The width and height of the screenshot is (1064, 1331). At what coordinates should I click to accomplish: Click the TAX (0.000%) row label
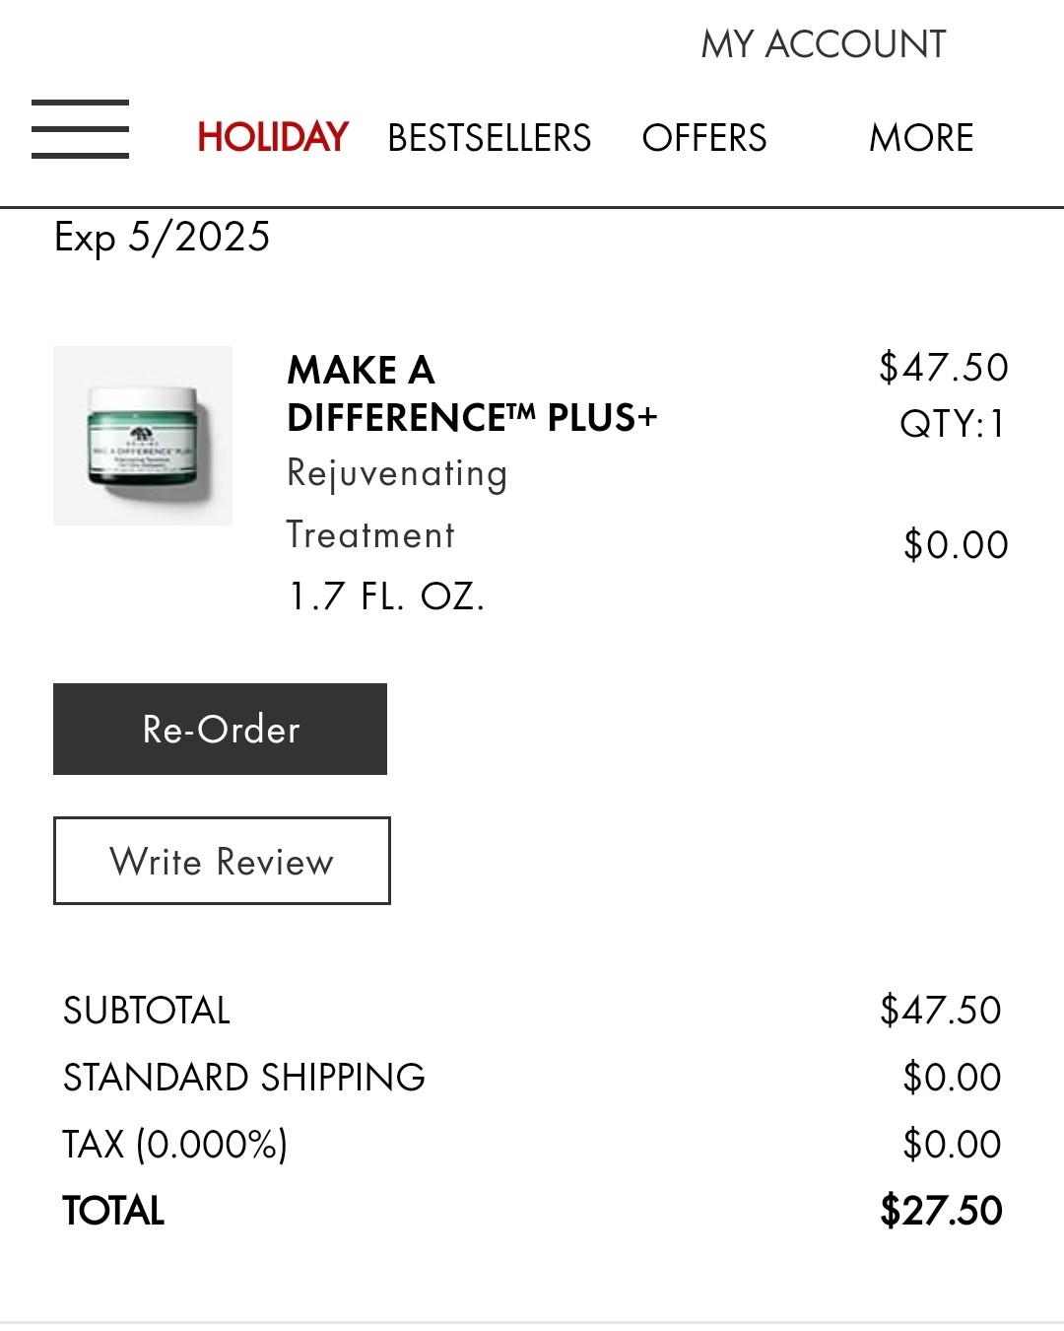pos(175,1145)
